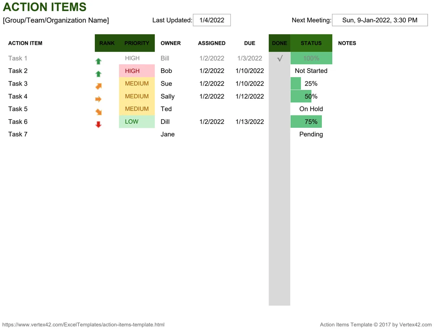Image resolution: width=434 pixels, height=330 pixels.
Task: Select the OWNER column header
Action: pyautogui.click(x=171, y=43)
